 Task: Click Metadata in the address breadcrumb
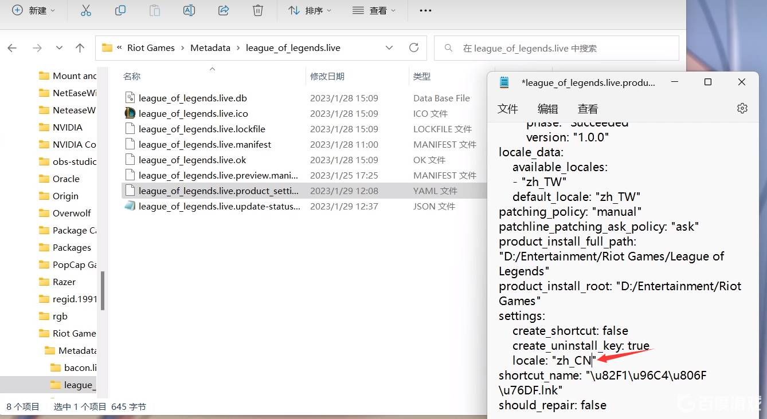tap(210, 48)
